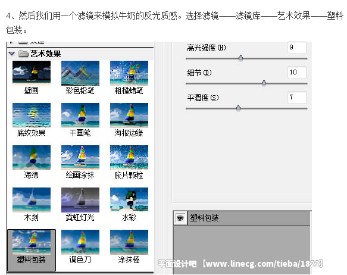
Task: Select the 胶片颗粒 filter thumbnail
Action: click(x=129, y=158)
